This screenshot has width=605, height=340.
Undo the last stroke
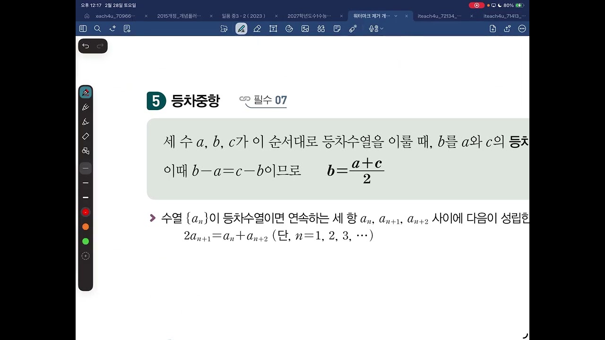point(86,46)
